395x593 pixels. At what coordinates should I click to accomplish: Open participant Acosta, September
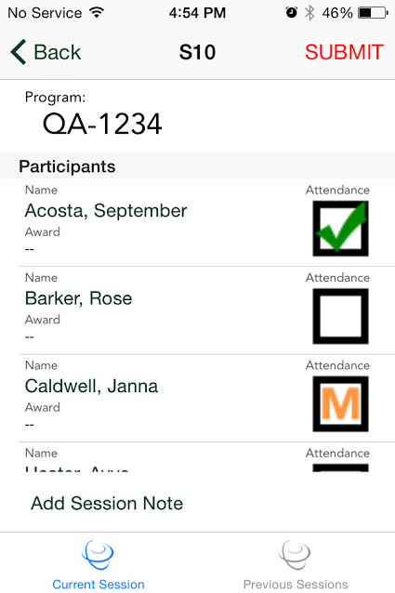pyautogui.click(x=106, y=211)
